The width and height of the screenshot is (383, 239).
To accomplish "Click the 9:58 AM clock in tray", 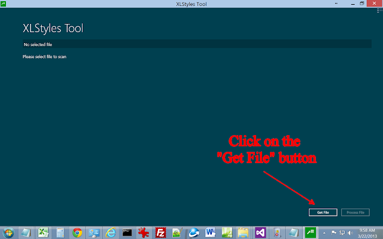I will (367, 231).
